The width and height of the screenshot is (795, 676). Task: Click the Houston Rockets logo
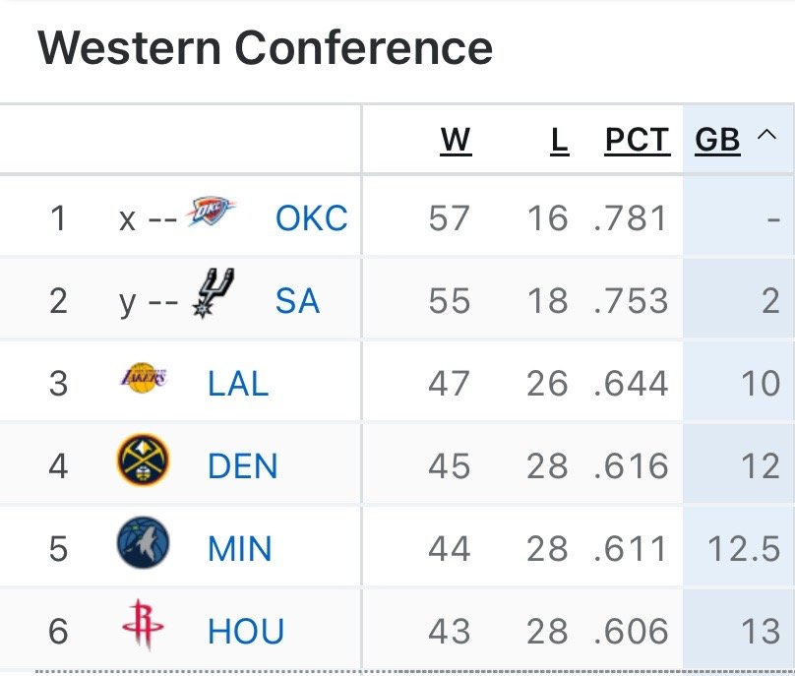[x=144, y=628]
